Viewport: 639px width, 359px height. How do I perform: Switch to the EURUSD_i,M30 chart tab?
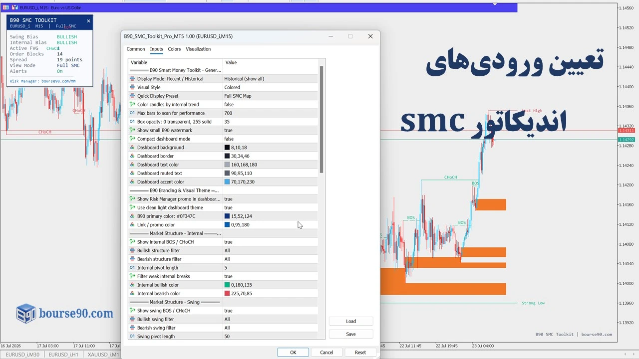coord(22,355)
